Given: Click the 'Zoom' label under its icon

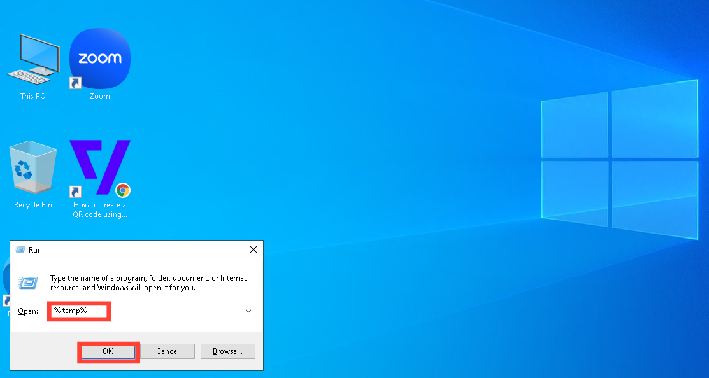Looking at the screenshot, I should point(99,96).
